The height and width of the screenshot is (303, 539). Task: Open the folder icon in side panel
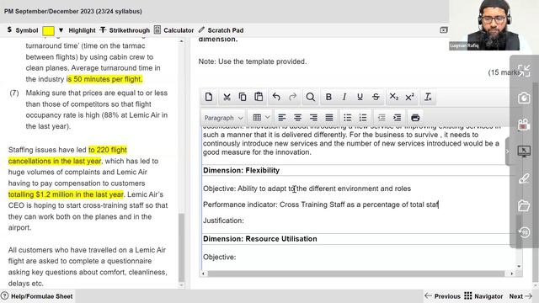[524, 205]
